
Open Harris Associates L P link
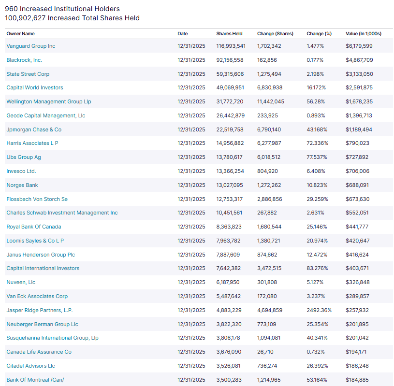pos(32,143)
